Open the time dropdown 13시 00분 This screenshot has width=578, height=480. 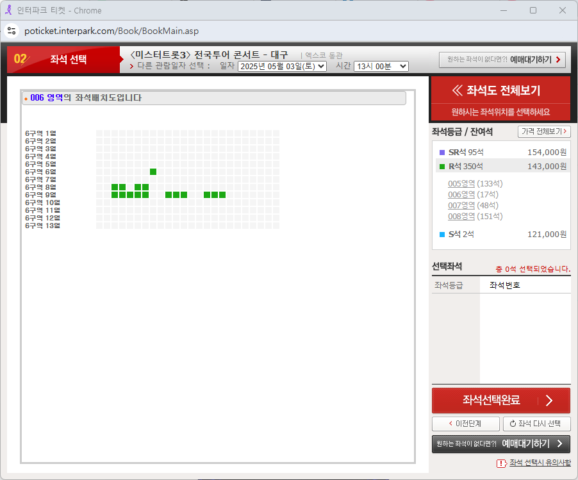click(x=381, y=67)
